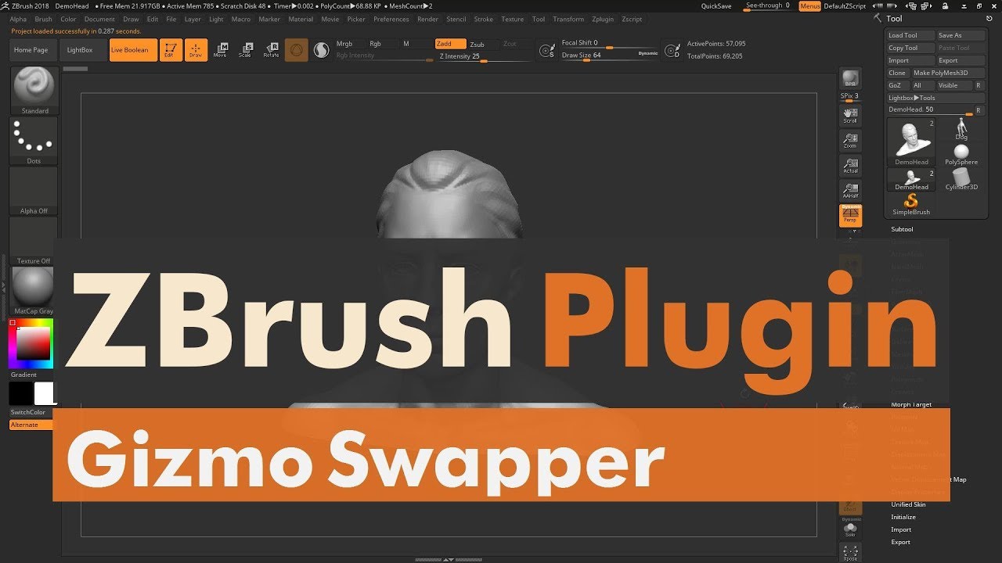Open the Zplugin menu
The height and width of the screenshot is (563, 1002).
(603, 19)
